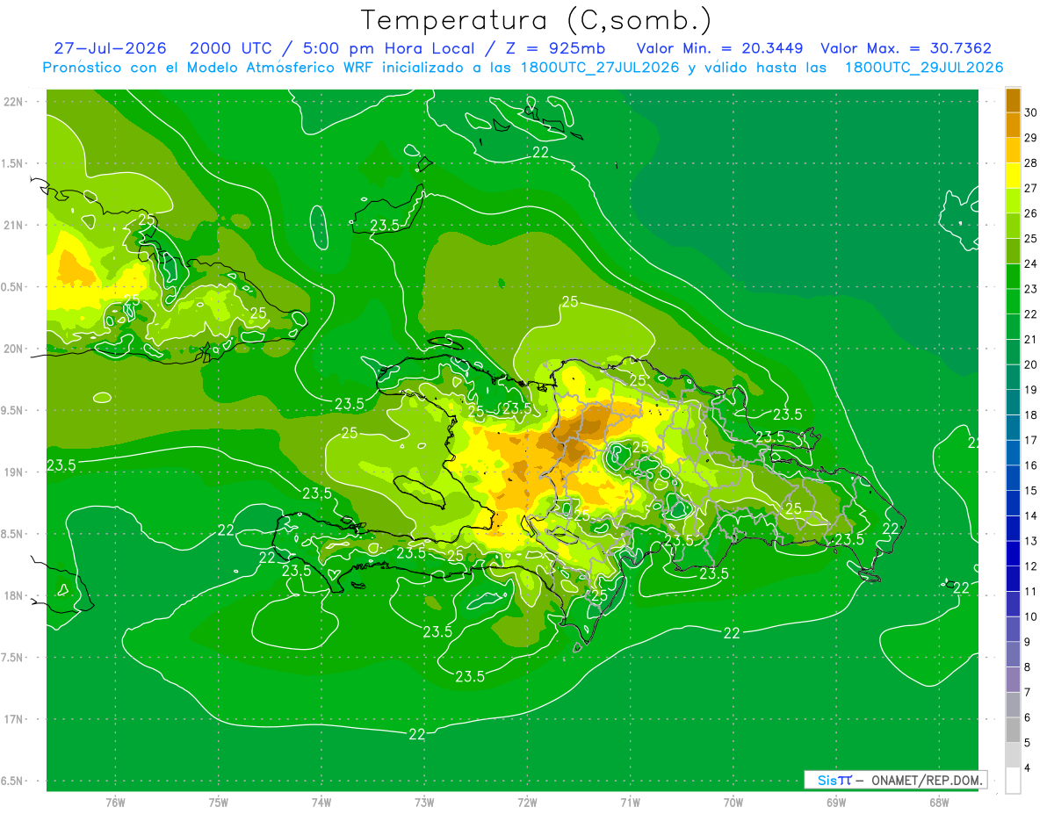Click the "Temperatura (C,somb.)" map title
The height and width of the screenshot is (814, 1054).
pos(537,21)
